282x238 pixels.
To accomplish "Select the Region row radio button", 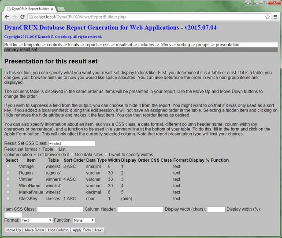I will [8, 173].
